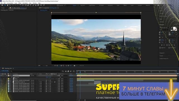Select the Music layer in the timeline
This screenshot has height=101, width=179.
pos(16,79)
